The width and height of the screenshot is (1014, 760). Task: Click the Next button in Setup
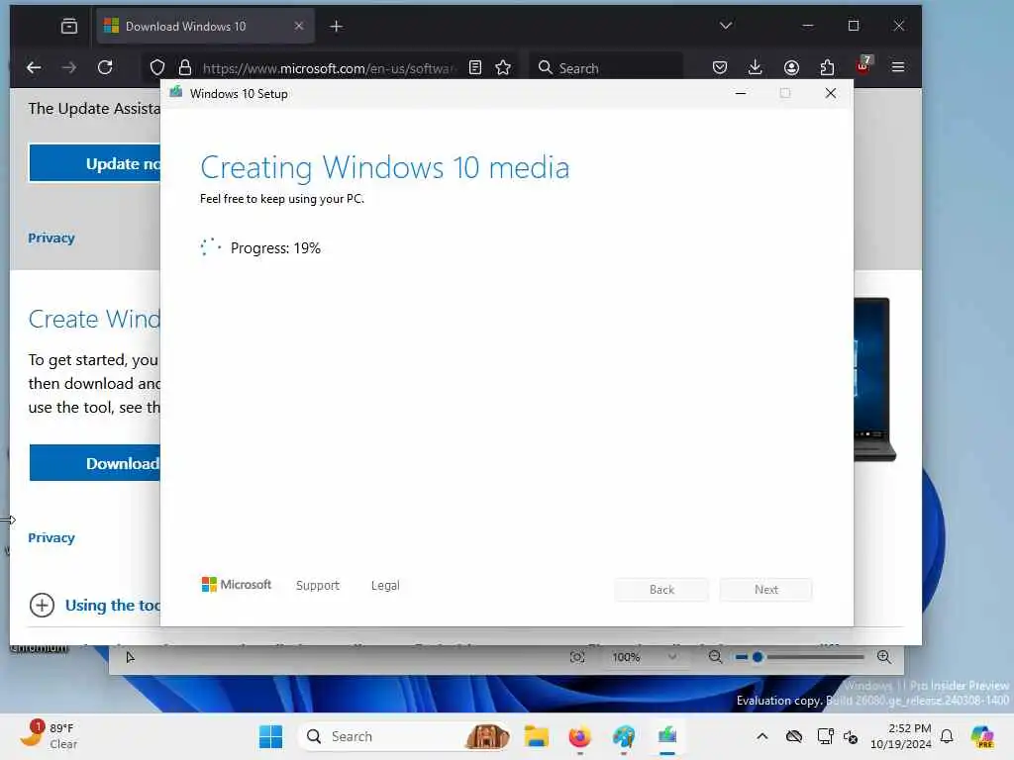tap(766, 590)
